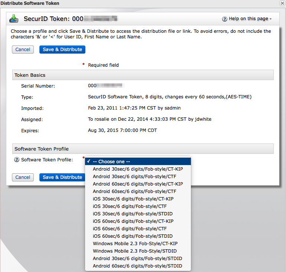Select iOS 30sec/6 digits/Fob-style/STDID profile

point(138,214)
